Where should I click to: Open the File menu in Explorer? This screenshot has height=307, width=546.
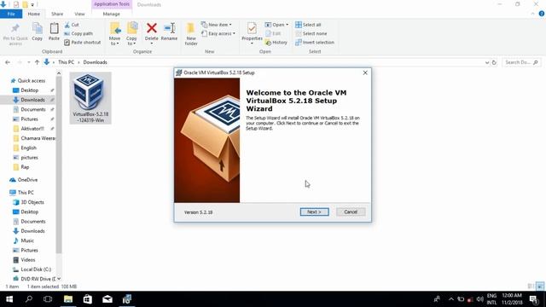coord(11,14)
